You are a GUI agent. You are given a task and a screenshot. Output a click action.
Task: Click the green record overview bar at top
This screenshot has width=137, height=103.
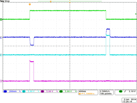pyautogui.click(x=70, y=1)
